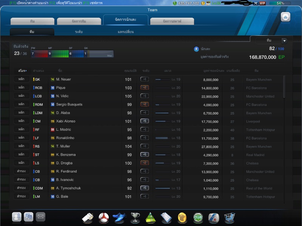Open the green CLUB badge icon
This screenshot has height=226, width=302.
coord(198,218)
